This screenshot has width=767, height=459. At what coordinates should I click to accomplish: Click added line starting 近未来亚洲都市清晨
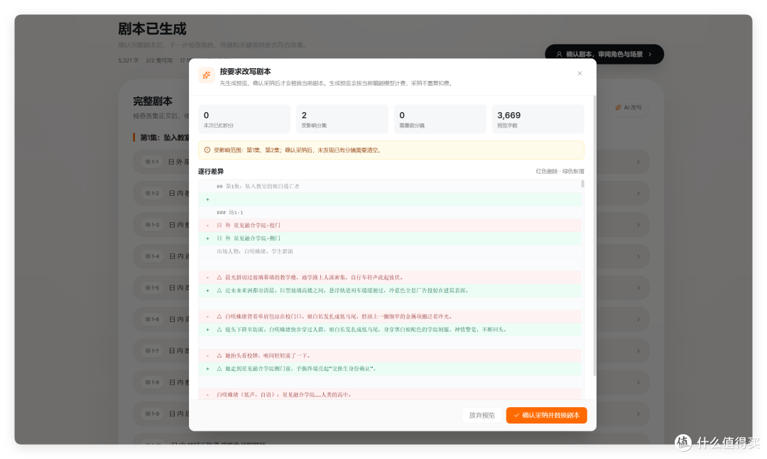[x=390, y=290]
